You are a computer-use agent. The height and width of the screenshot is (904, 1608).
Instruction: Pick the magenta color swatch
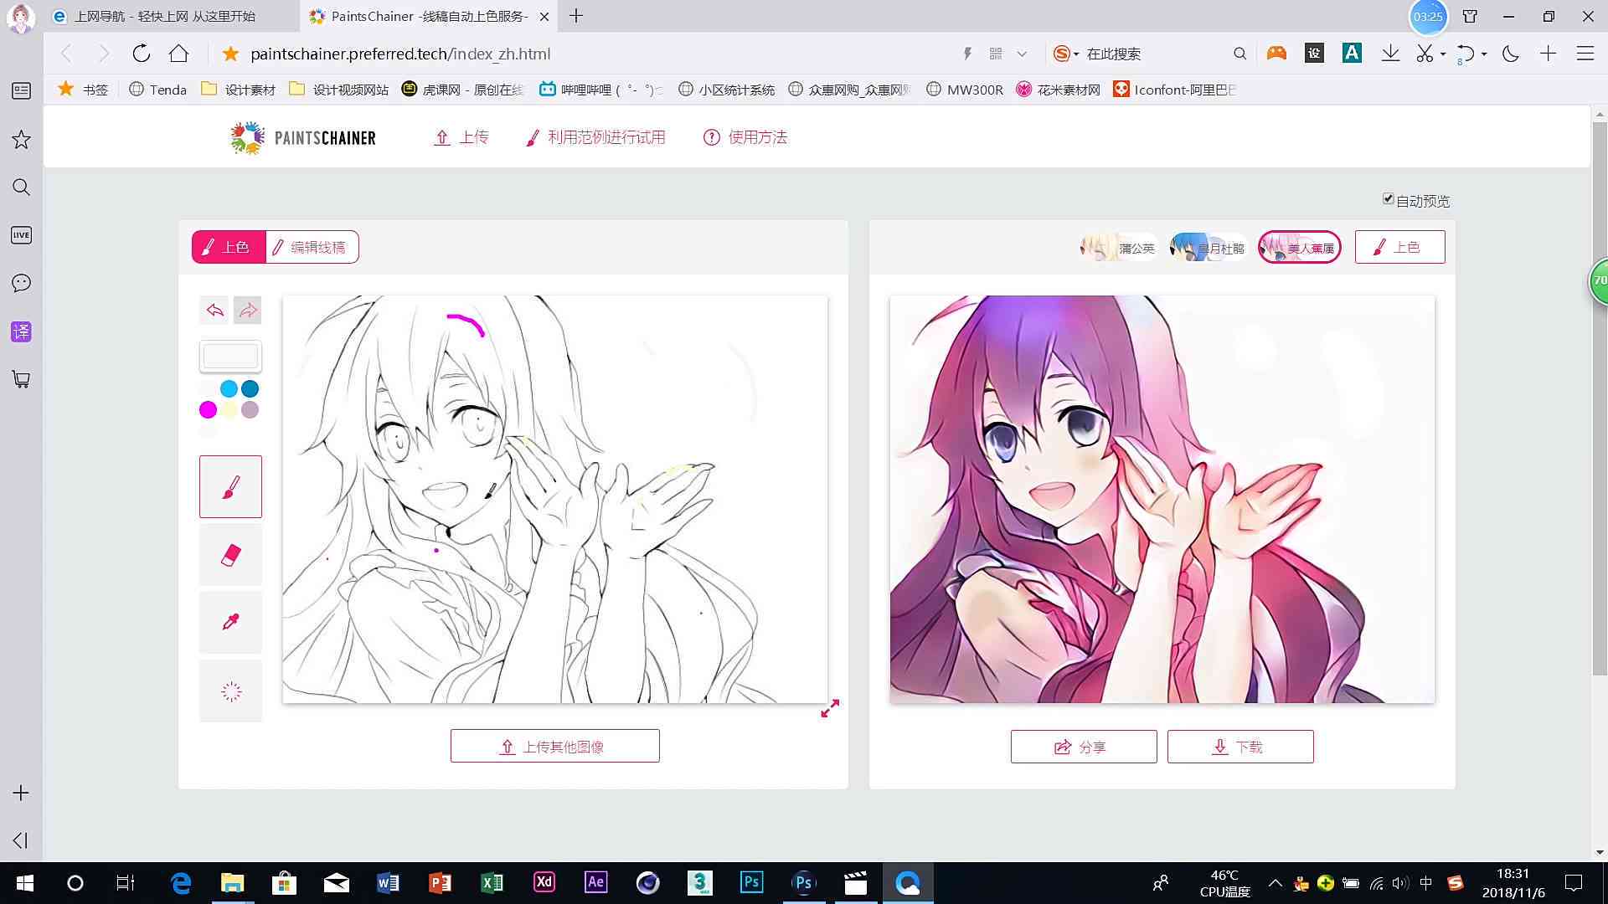tap(208, 409)
